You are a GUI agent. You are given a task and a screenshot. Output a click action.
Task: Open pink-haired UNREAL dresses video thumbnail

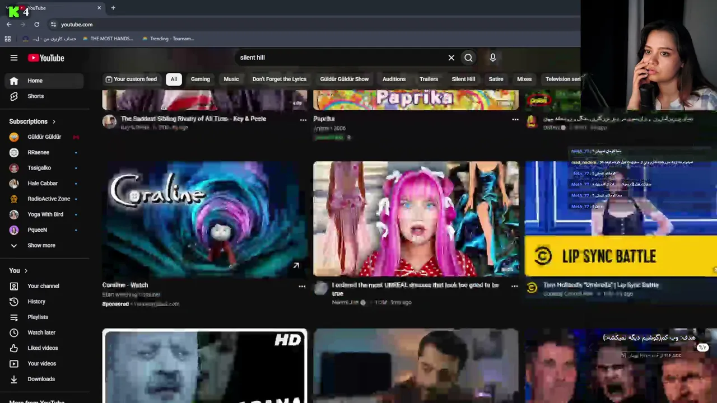416,219
